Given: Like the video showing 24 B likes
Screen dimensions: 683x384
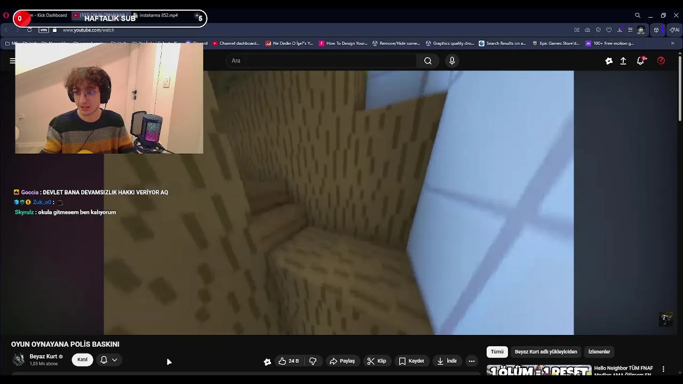Looking at the screenshot, I should (288, 361).
